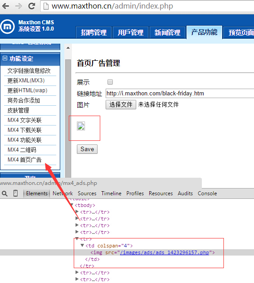This screenshot has width=254, height=283.
Task: Select the Resources DevTools tab
Action: 161,193
